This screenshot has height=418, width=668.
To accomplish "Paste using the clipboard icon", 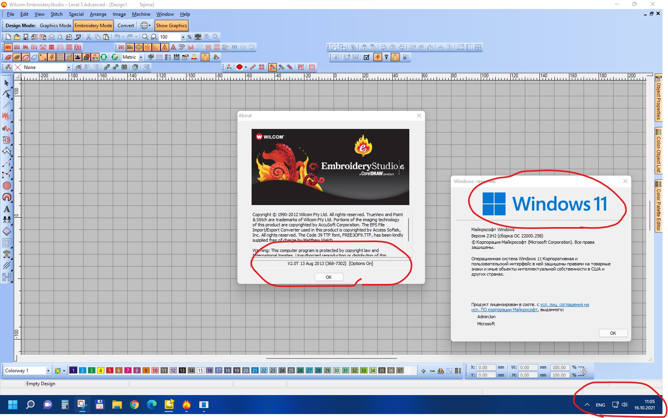I will [106, 37].
